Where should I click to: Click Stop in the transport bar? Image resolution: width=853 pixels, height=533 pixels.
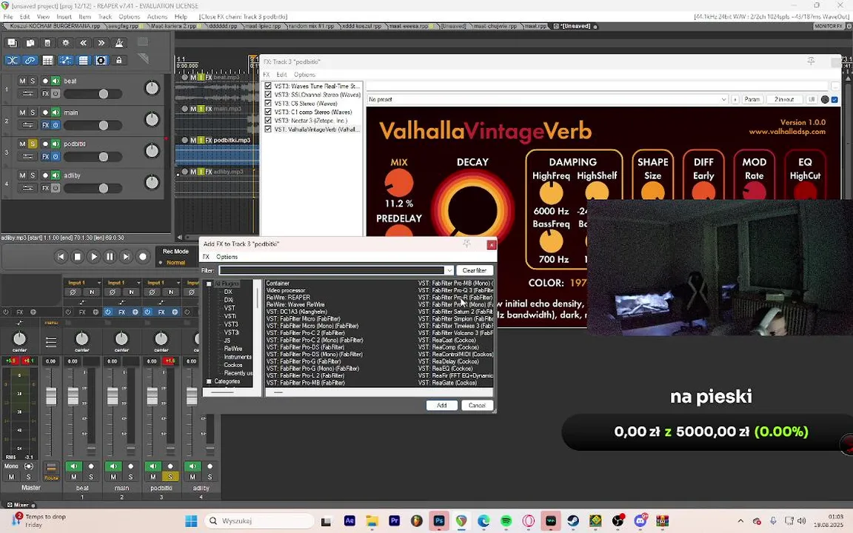coord(77,256)
